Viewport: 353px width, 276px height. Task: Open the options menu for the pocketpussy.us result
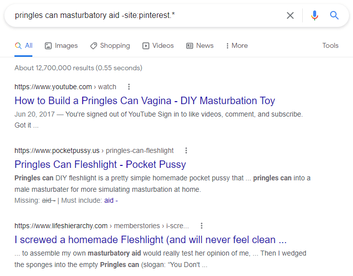click(186, 150)
